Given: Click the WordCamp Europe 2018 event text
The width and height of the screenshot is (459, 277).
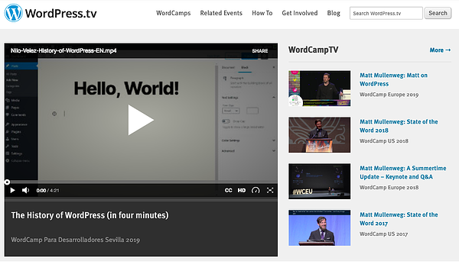Looking at the screenshot, I should pyautogui.click(x=389, y=188).
